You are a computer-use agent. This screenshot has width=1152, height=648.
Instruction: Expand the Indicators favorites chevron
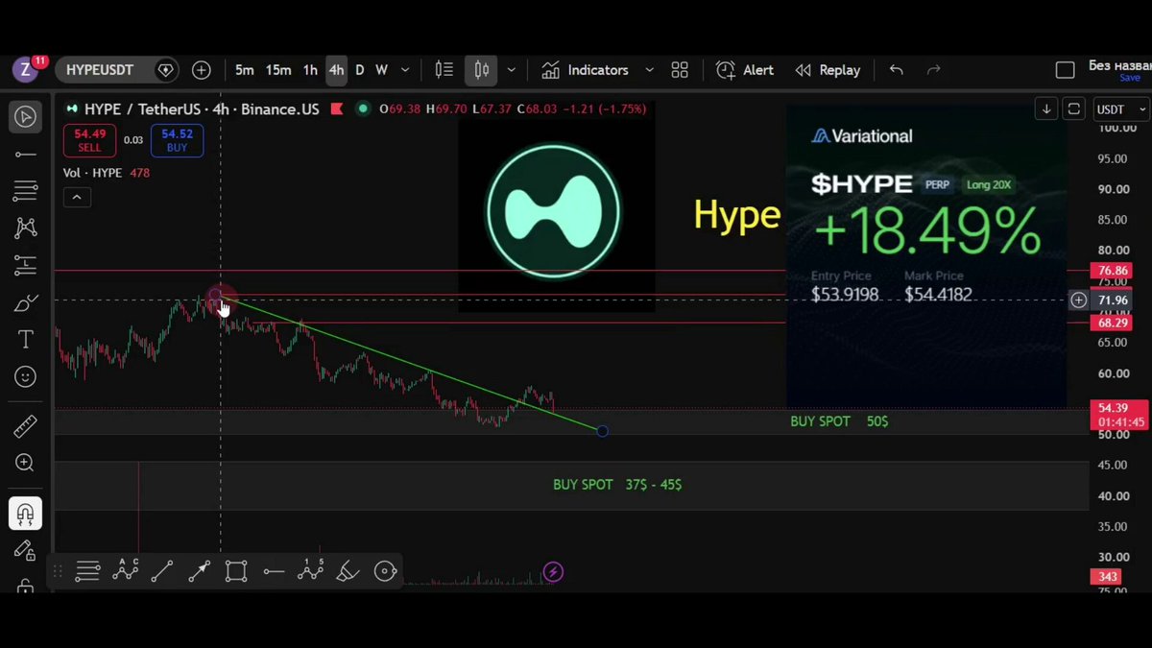point(649,70)
